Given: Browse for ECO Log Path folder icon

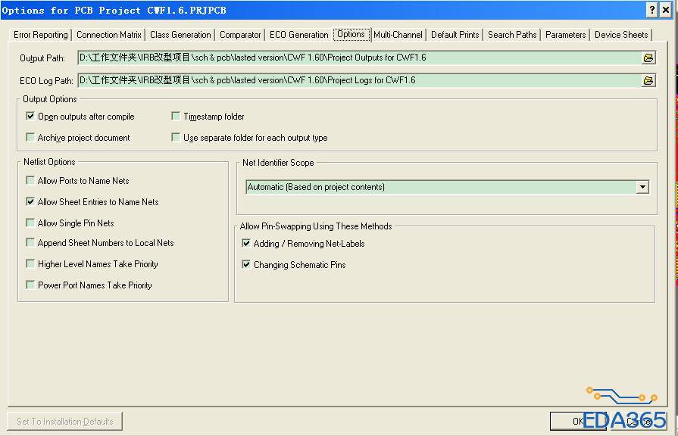Looking at the screenshot, I should [648, 80].
